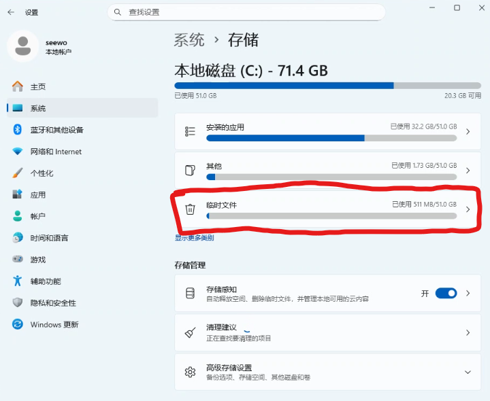Select 时间和语言 in sidebar
The width and height of the screenshot is (490, 401).
(x=82, y=238)
